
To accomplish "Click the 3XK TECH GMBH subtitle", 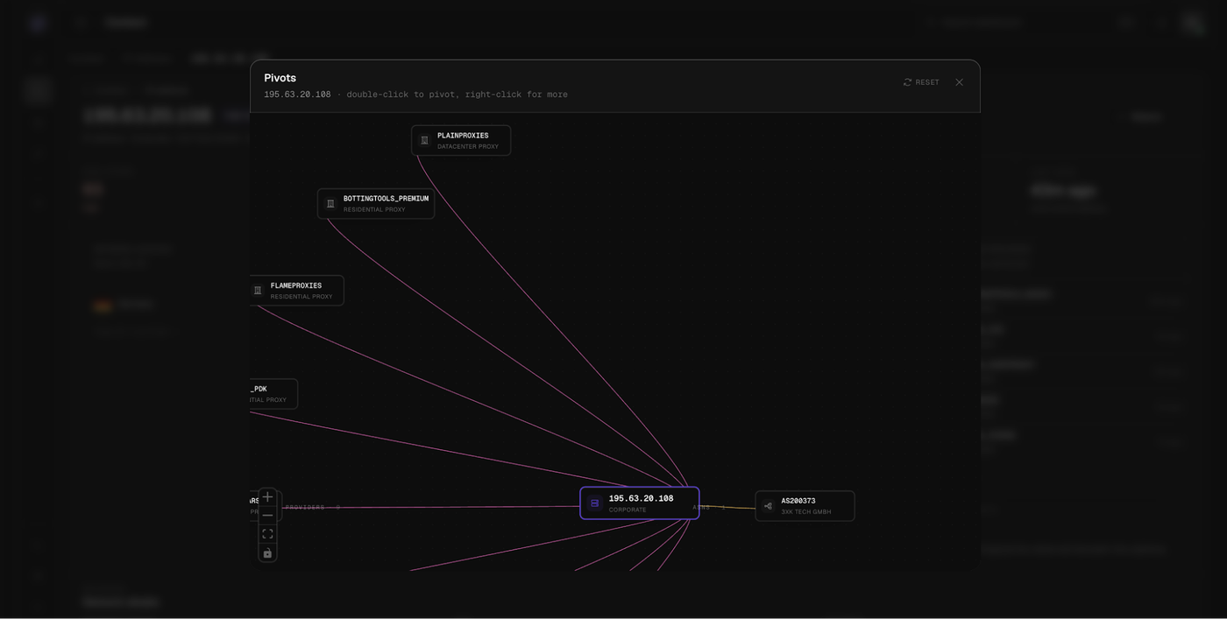I will pyautogui.click(x=806, y=512).
